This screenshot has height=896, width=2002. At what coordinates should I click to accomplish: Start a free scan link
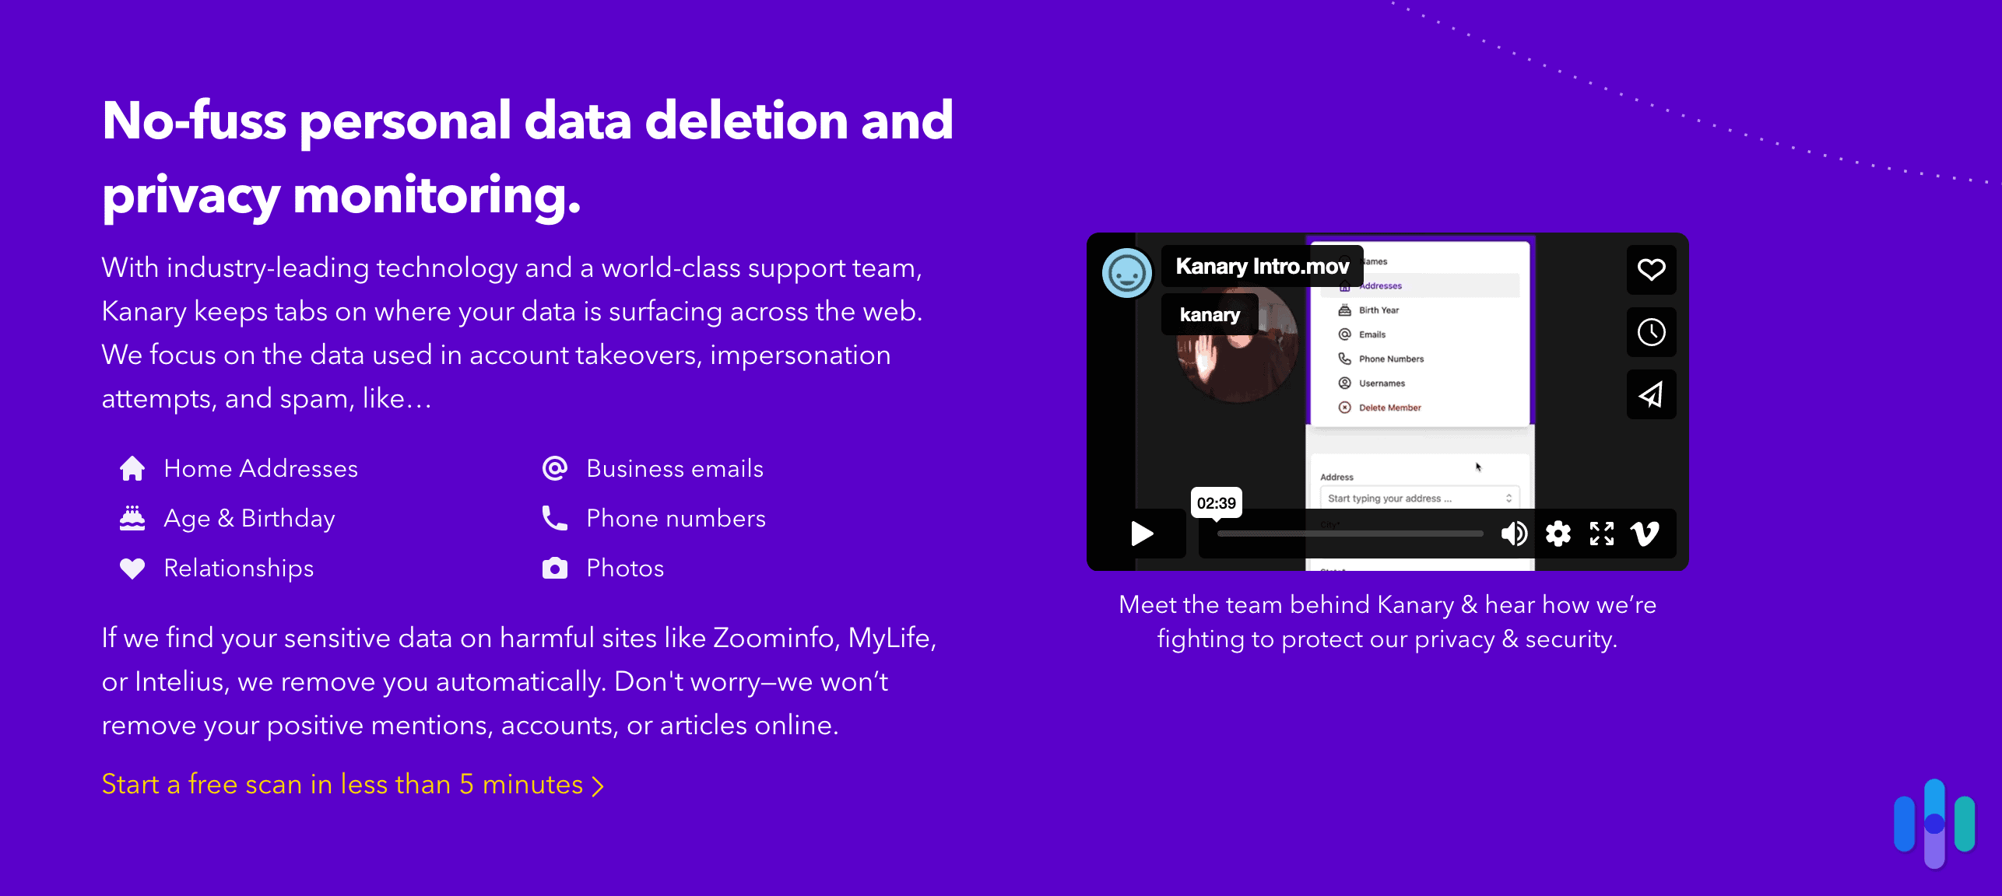pos(342,784)
